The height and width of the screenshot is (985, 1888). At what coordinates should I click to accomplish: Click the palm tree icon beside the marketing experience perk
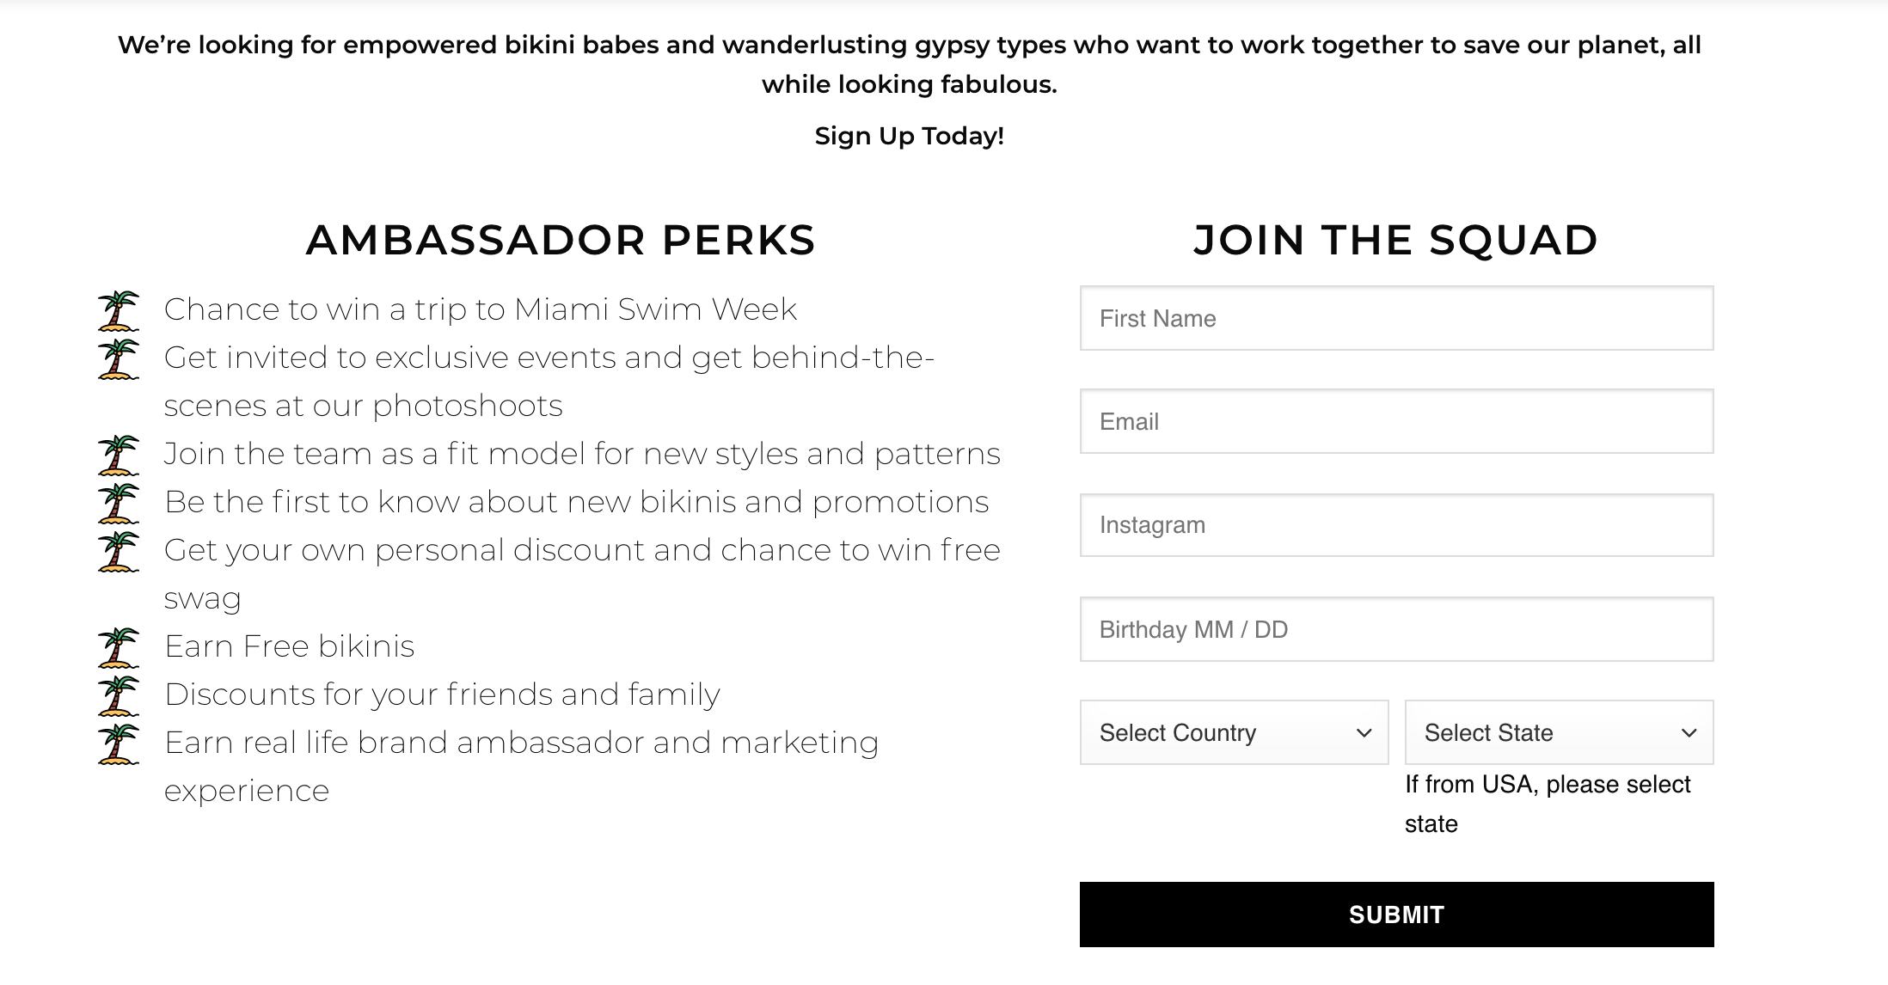click(120, 743)
